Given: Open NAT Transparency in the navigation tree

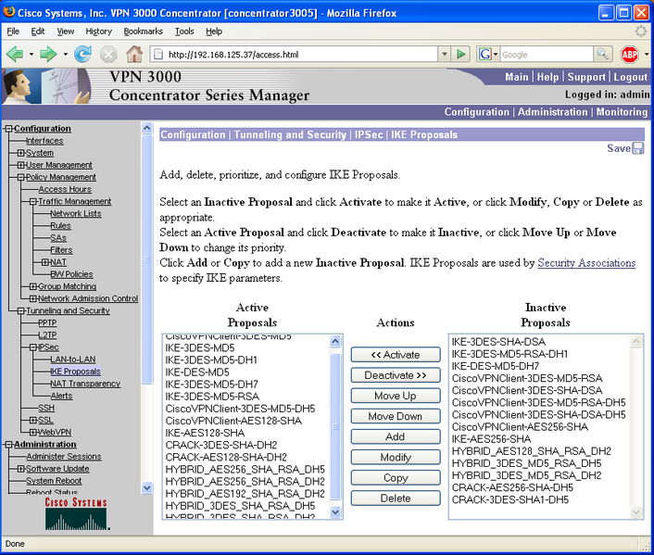Looking at the screenshot, I should coord(85,384).
